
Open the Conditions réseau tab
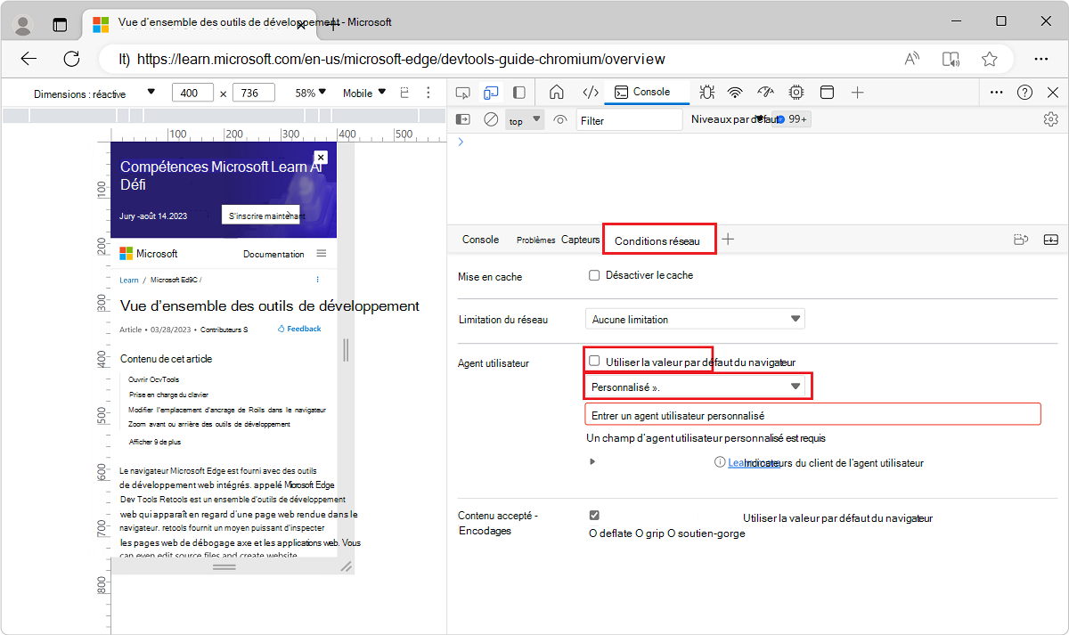(x=659, y=239)
